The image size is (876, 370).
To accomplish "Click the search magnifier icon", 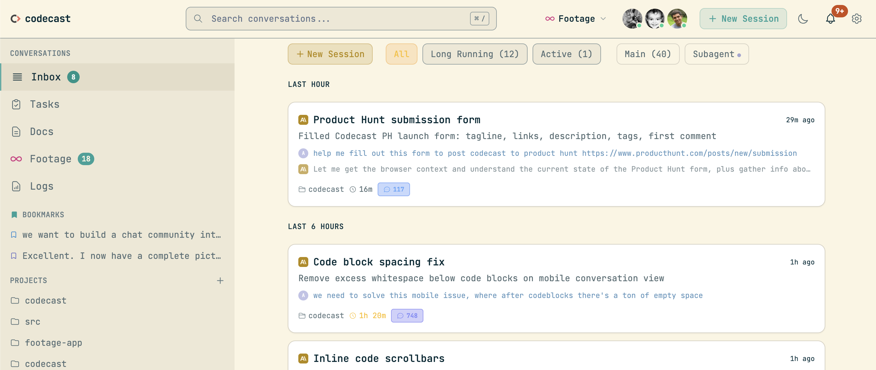I will tap(198, 19).
